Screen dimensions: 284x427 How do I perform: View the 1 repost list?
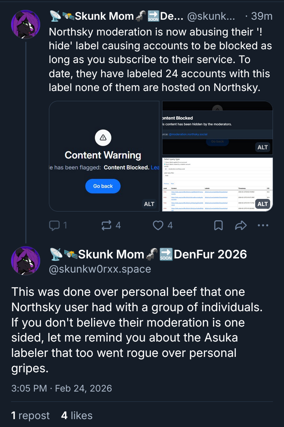click(30, 416)
